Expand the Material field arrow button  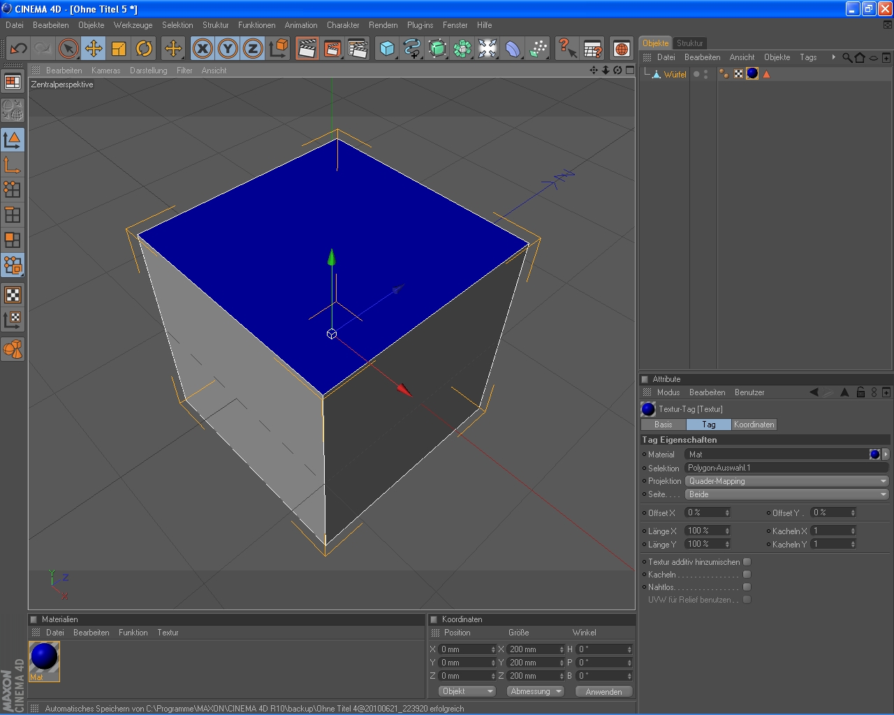886,454
